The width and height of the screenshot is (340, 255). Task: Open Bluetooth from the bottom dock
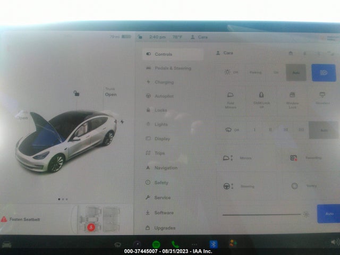[x=214, y=244]
